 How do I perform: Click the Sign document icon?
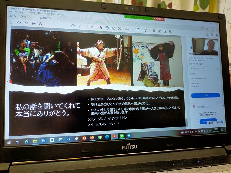[x=165, y=31]
